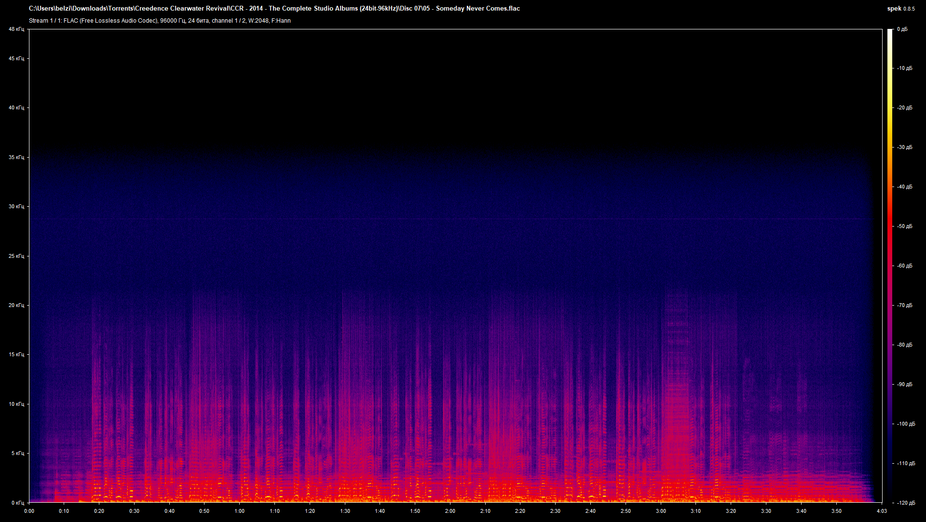Click the "F:Hann" window function text
Screen dimensions: 926x522
pyautogui.click(x=282, y=21)
